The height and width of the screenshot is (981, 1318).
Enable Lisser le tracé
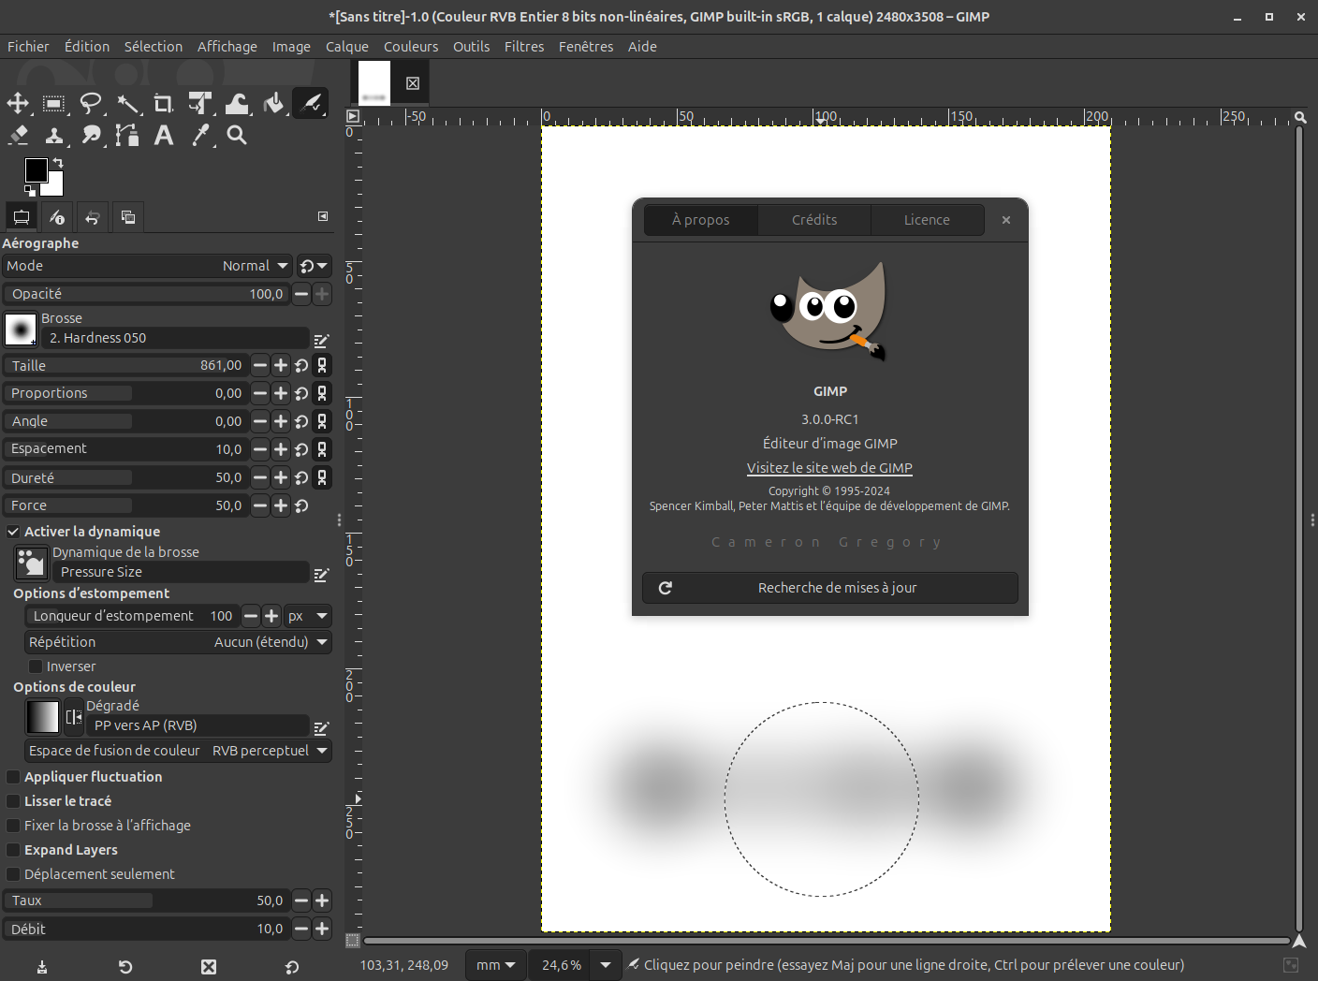13,801
